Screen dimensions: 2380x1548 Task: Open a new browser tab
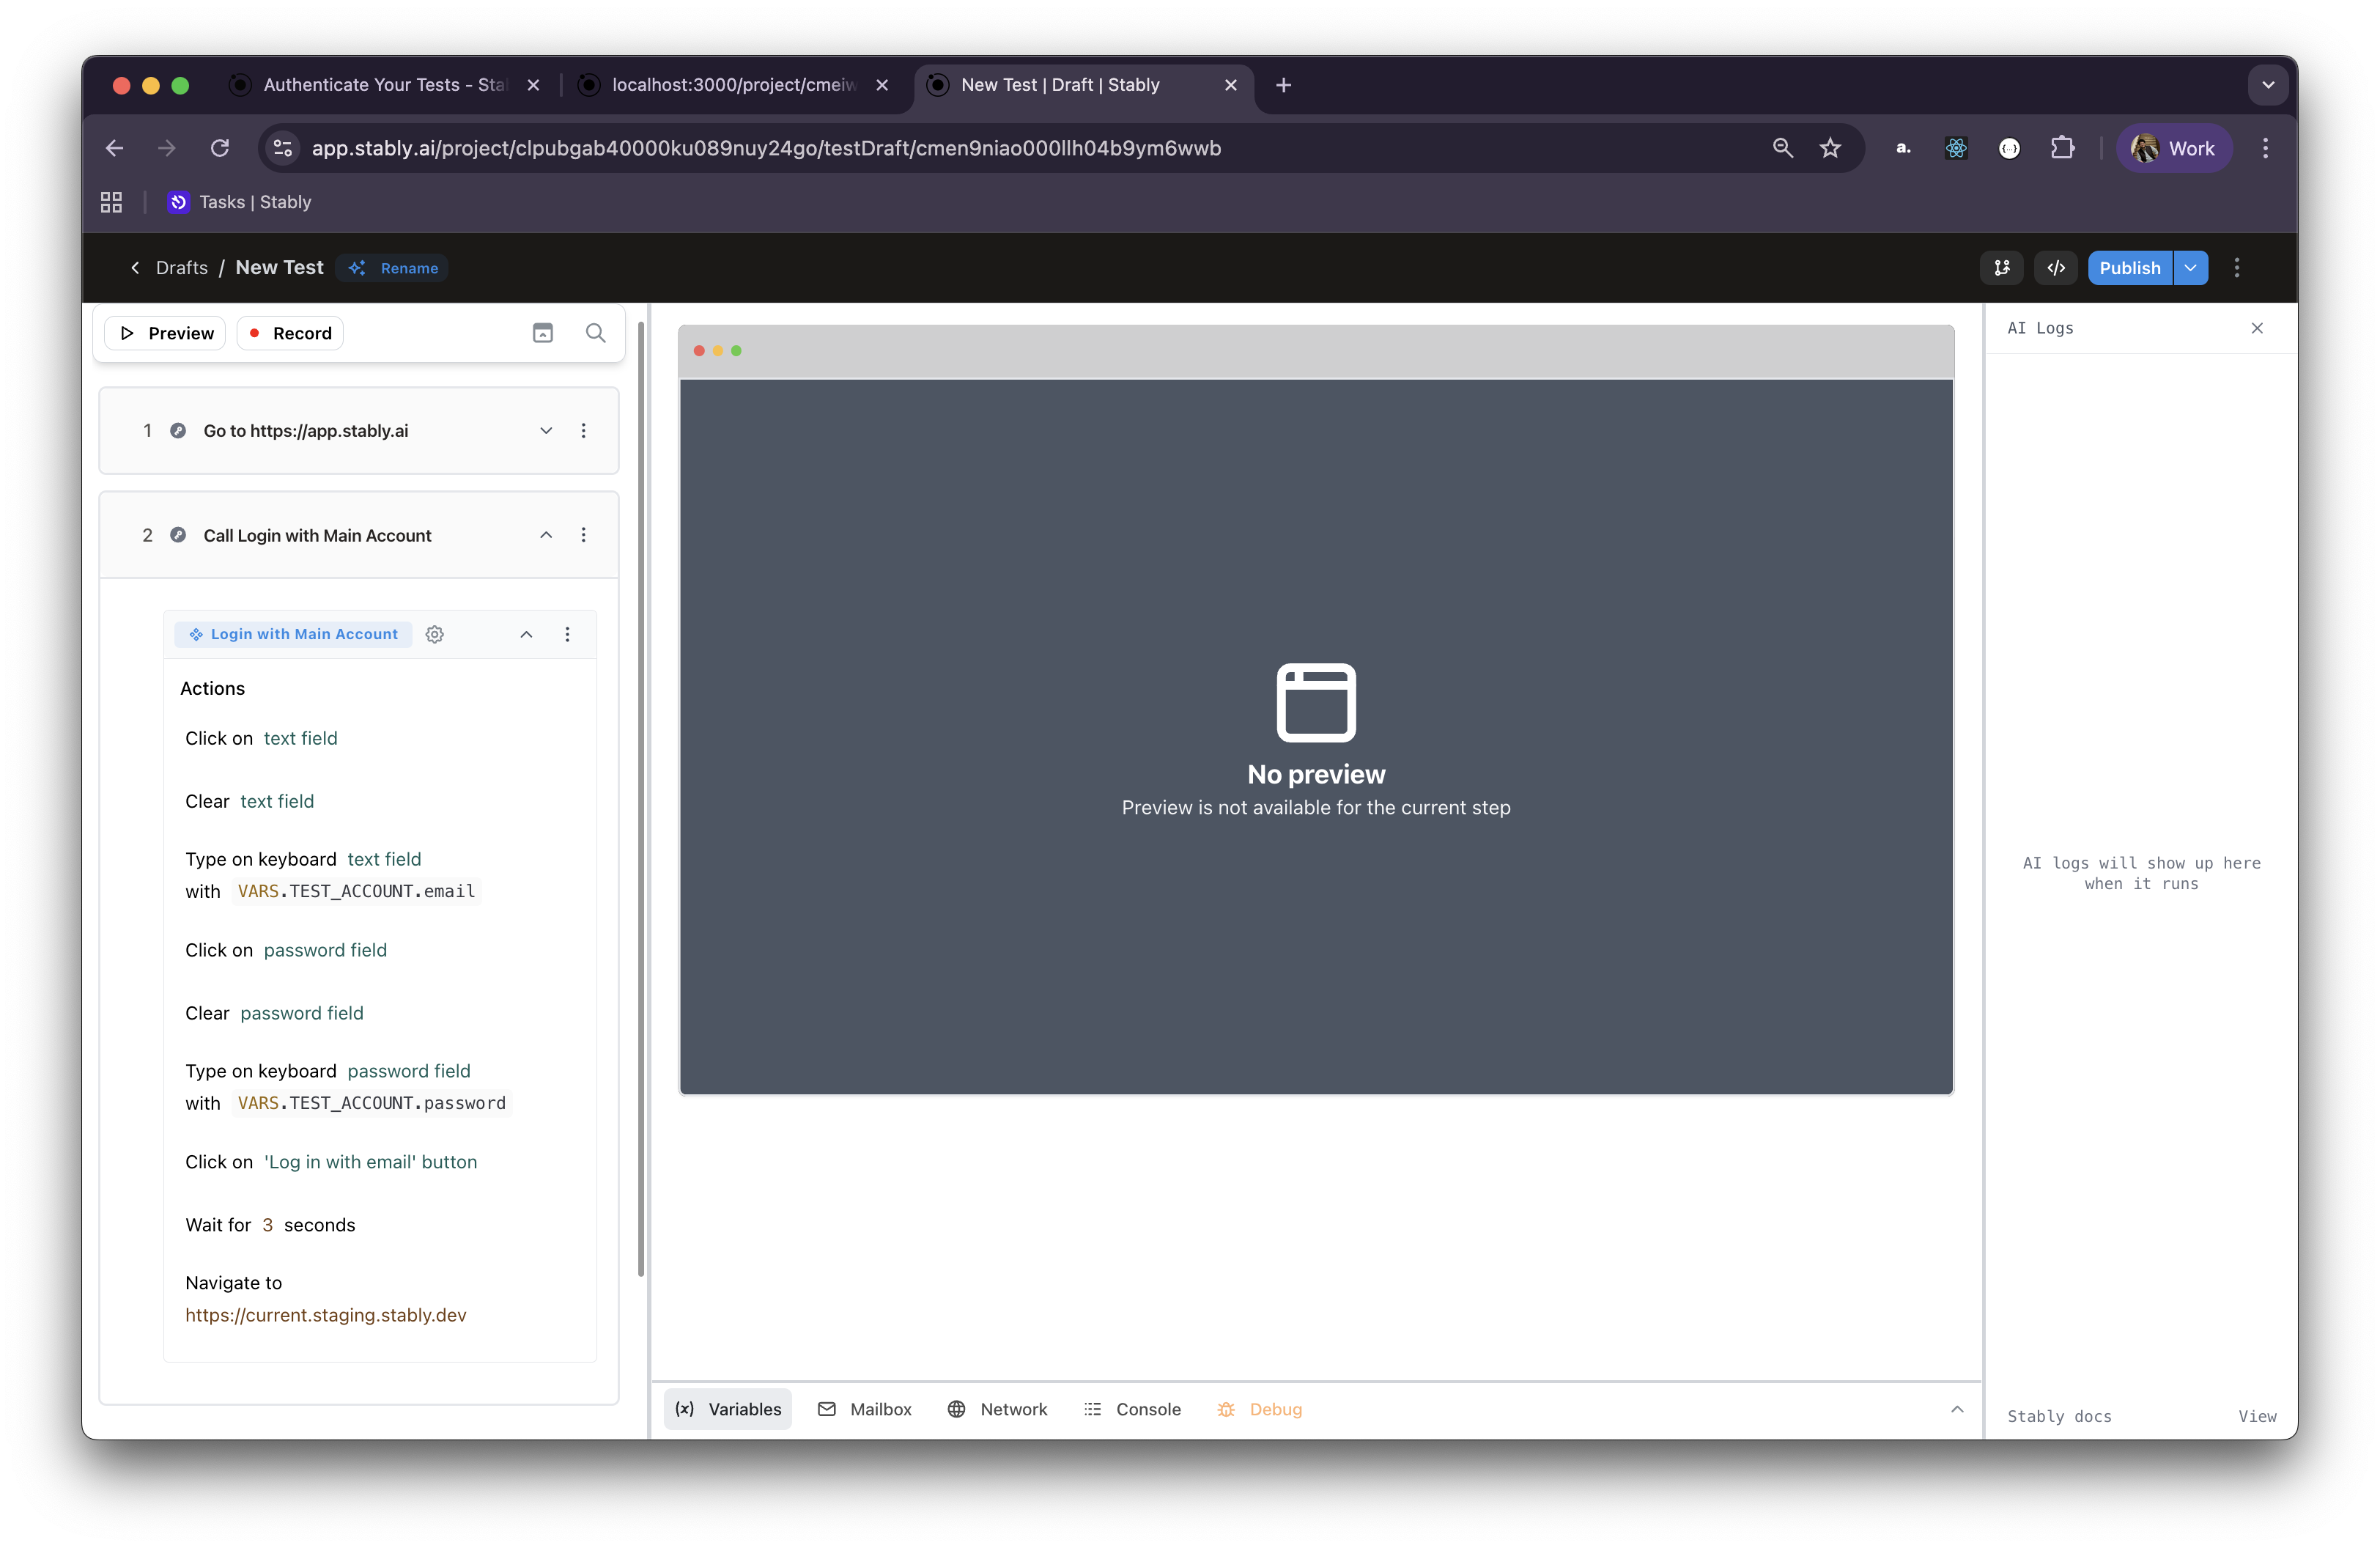[1283, 85]
